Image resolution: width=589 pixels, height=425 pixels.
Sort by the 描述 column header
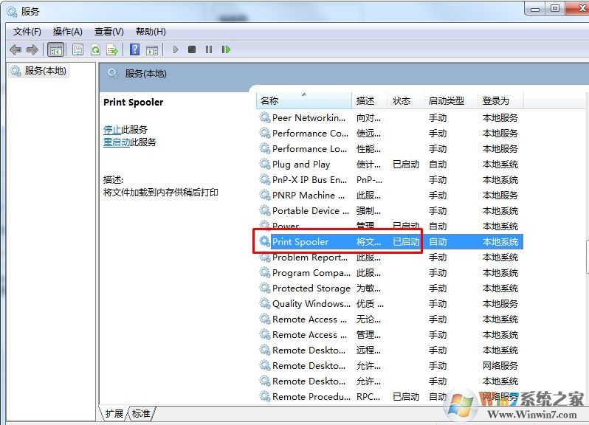point(369,100)
